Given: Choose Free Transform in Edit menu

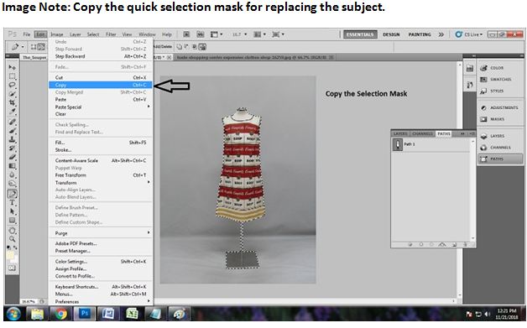Looking at the screenshot, I should pyautogui.click(x=101, y=175).
